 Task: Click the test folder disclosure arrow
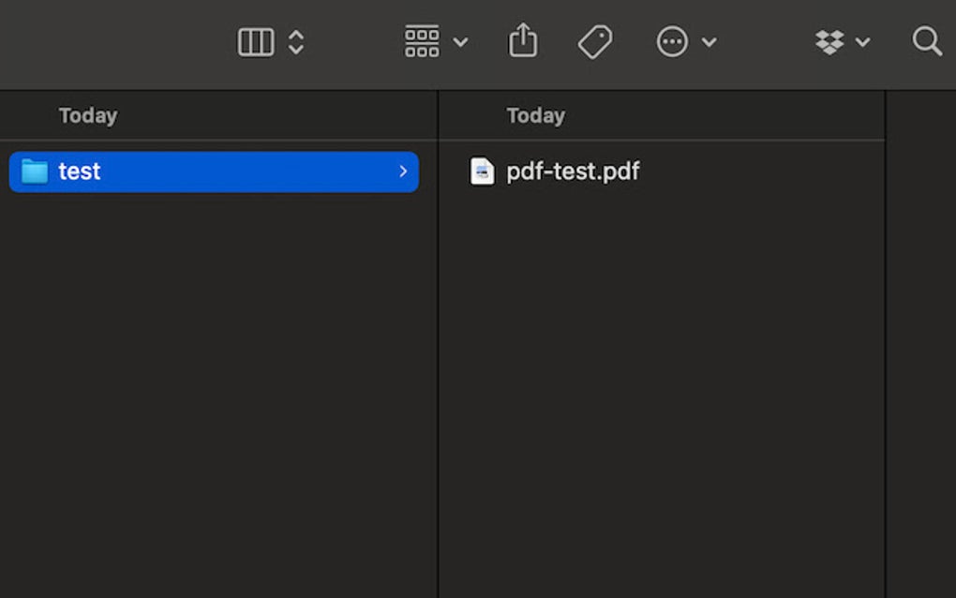403,172
